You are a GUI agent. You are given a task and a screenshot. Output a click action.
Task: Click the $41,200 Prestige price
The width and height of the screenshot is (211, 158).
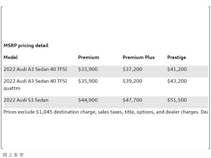[x=177, y=69]
